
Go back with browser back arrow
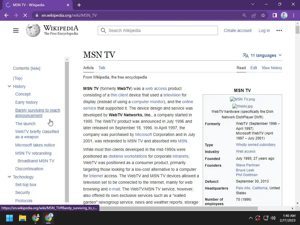pyautogui.click(x=6, y=15)
